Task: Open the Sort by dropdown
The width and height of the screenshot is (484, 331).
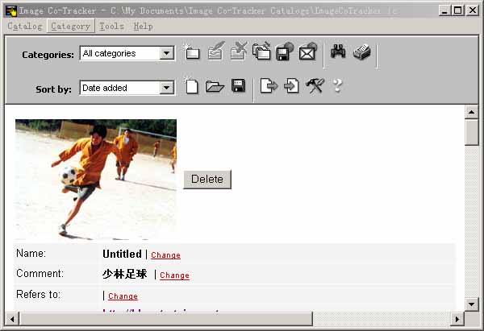Action: (167, 88)
